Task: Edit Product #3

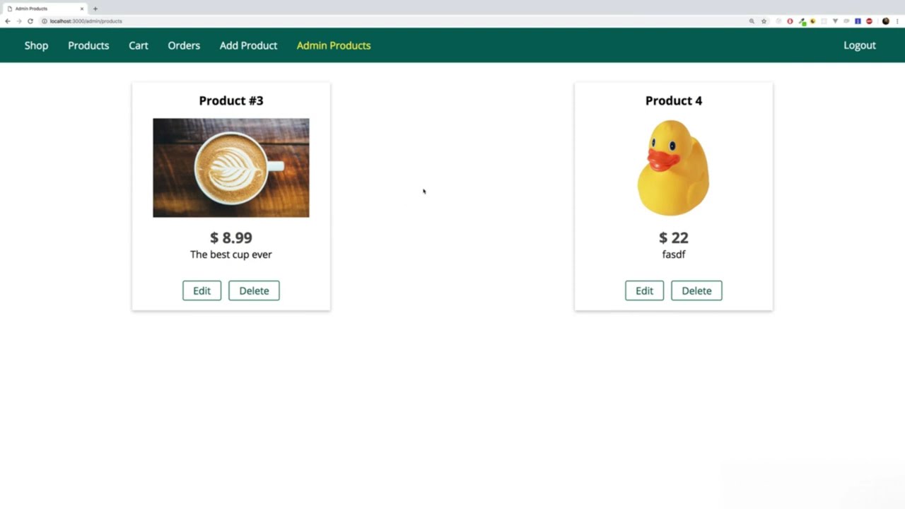Action: (202, 291)
